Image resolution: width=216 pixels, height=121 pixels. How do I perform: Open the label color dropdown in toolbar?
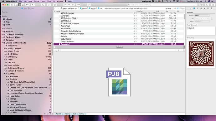[78, 5]
